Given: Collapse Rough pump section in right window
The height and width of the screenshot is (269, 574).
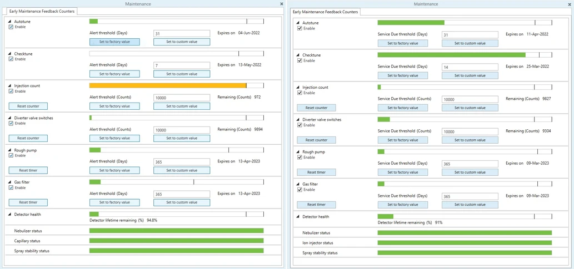Looking at the screenshot, I should pyautogui.click(x=298, y=152).
